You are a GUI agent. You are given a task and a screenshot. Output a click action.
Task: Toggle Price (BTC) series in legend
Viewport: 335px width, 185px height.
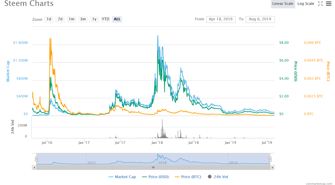[x=188, y=177]
